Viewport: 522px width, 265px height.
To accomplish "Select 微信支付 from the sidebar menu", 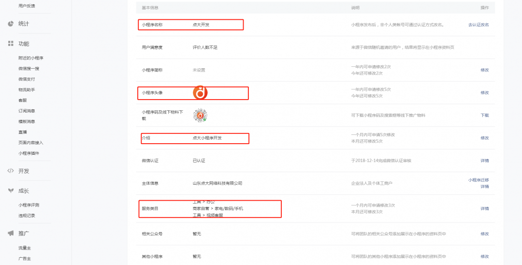I will click(27, 79).
